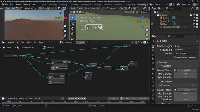Hide the Plane object in viewport
The width and height of the screenshot is (200, 112).
point(194,24)
